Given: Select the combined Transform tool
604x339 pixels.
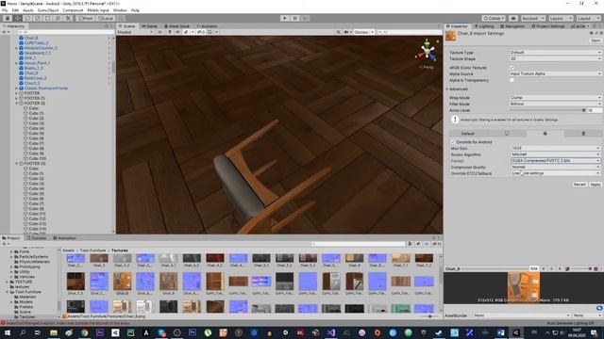Looking at the screenshot, I should pyautogui.click(x=58, y=18).
